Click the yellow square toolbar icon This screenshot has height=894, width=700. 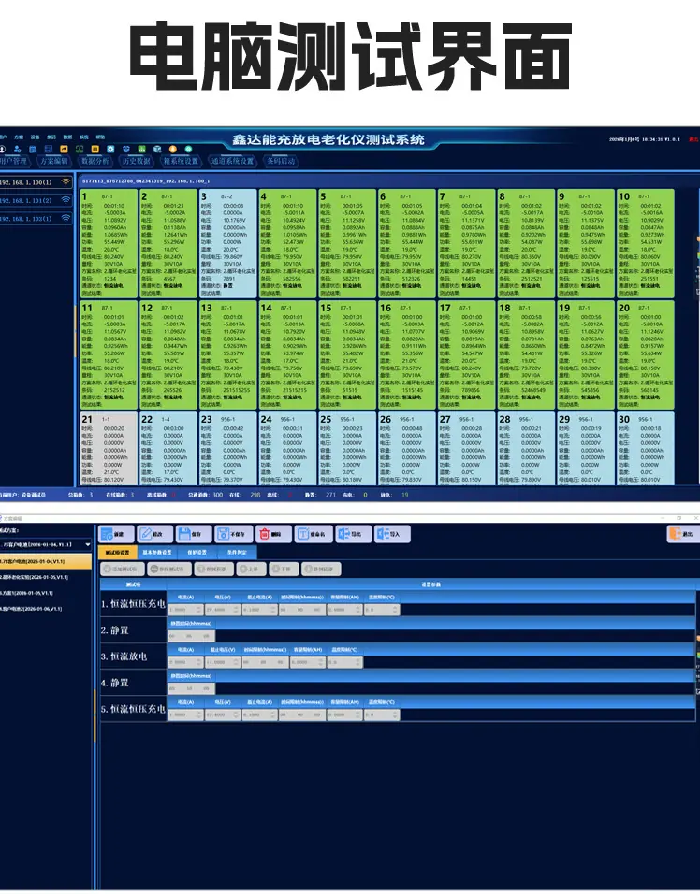pyautogui.click(x=95, y=150)
